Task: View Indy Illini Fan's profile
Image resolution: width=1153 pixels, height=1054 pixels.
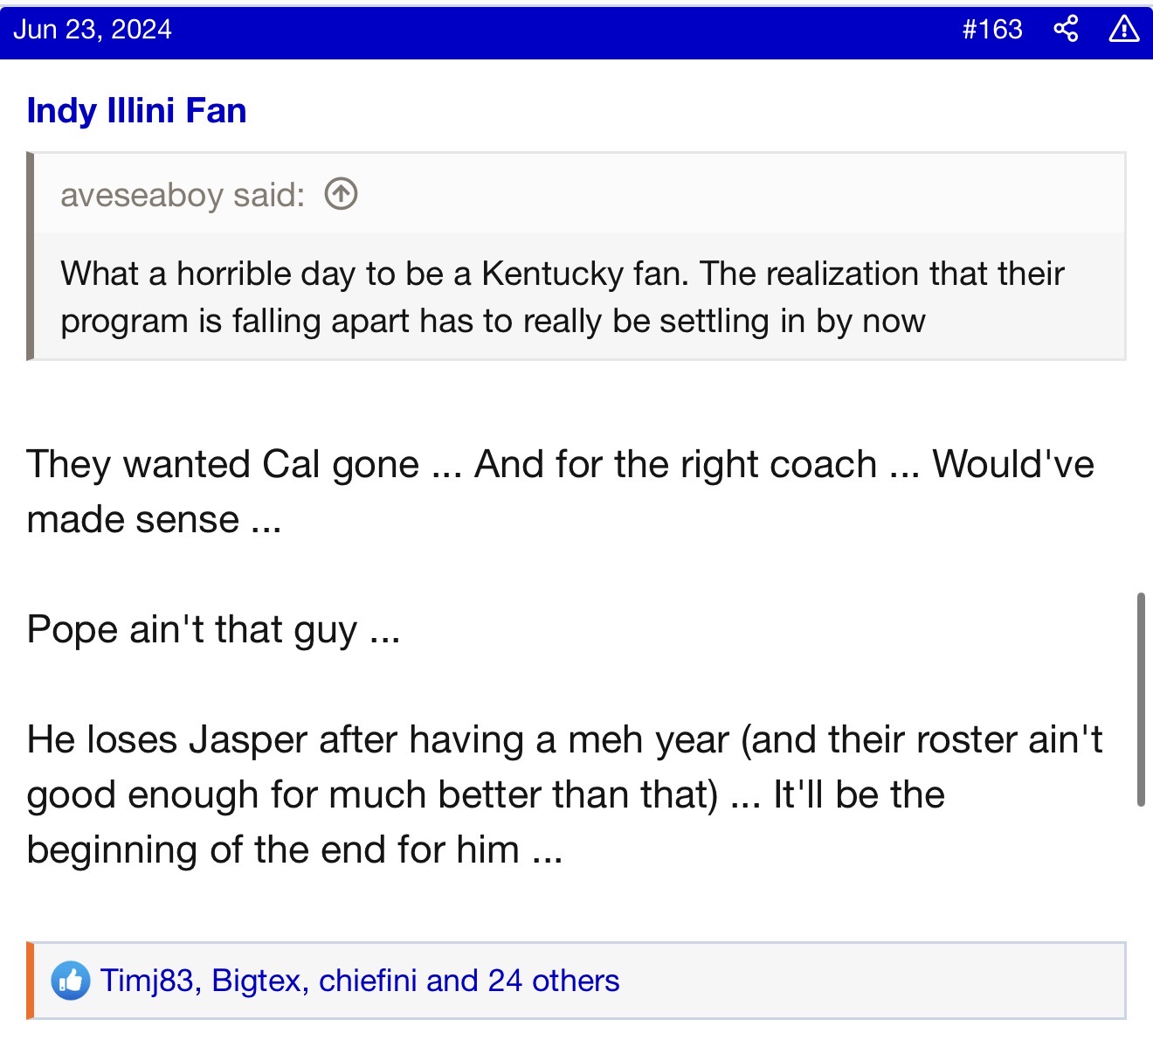Action: (x=136, y=111)
